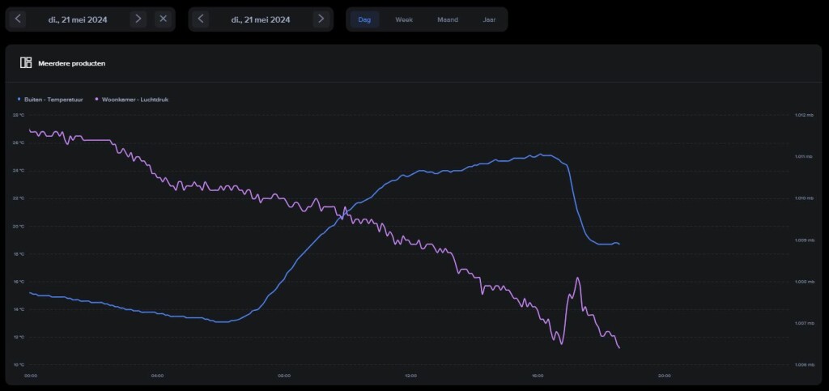This screenshot has height=391, width=829.
Task: Clear the first date selection with X
Action: [x=163, y=19]
